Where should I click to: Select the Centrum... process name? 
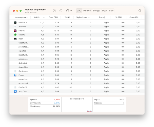[x=23, y=71]
